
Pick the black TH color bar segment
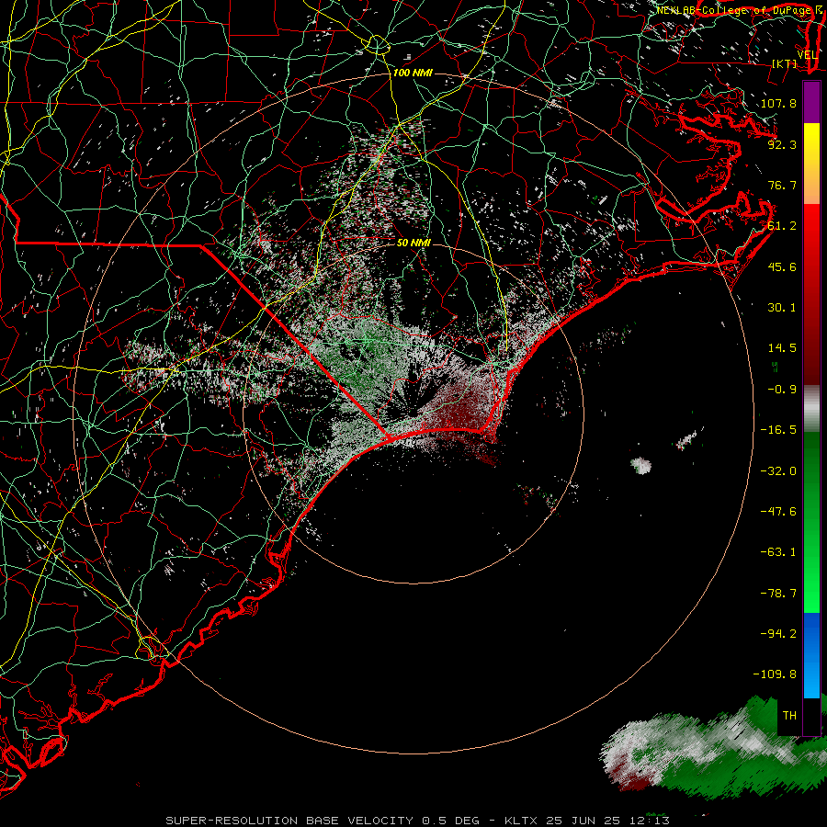coord(811,716)
